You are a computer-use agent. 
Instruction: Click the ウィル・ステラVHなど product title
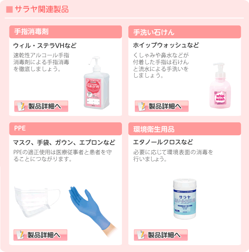(45, 46)
